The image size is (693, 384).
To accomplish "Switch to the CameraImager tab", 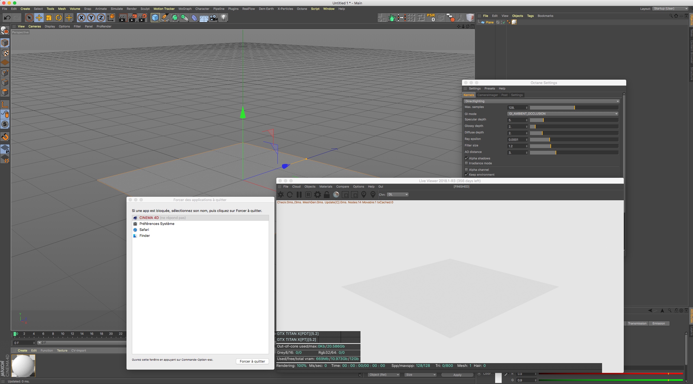I will pos(488,95).
